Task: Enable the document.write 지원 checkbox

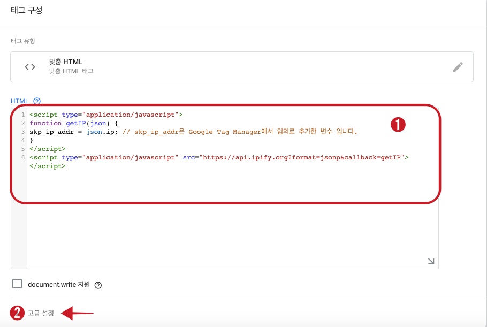Action: coord(17,284)
